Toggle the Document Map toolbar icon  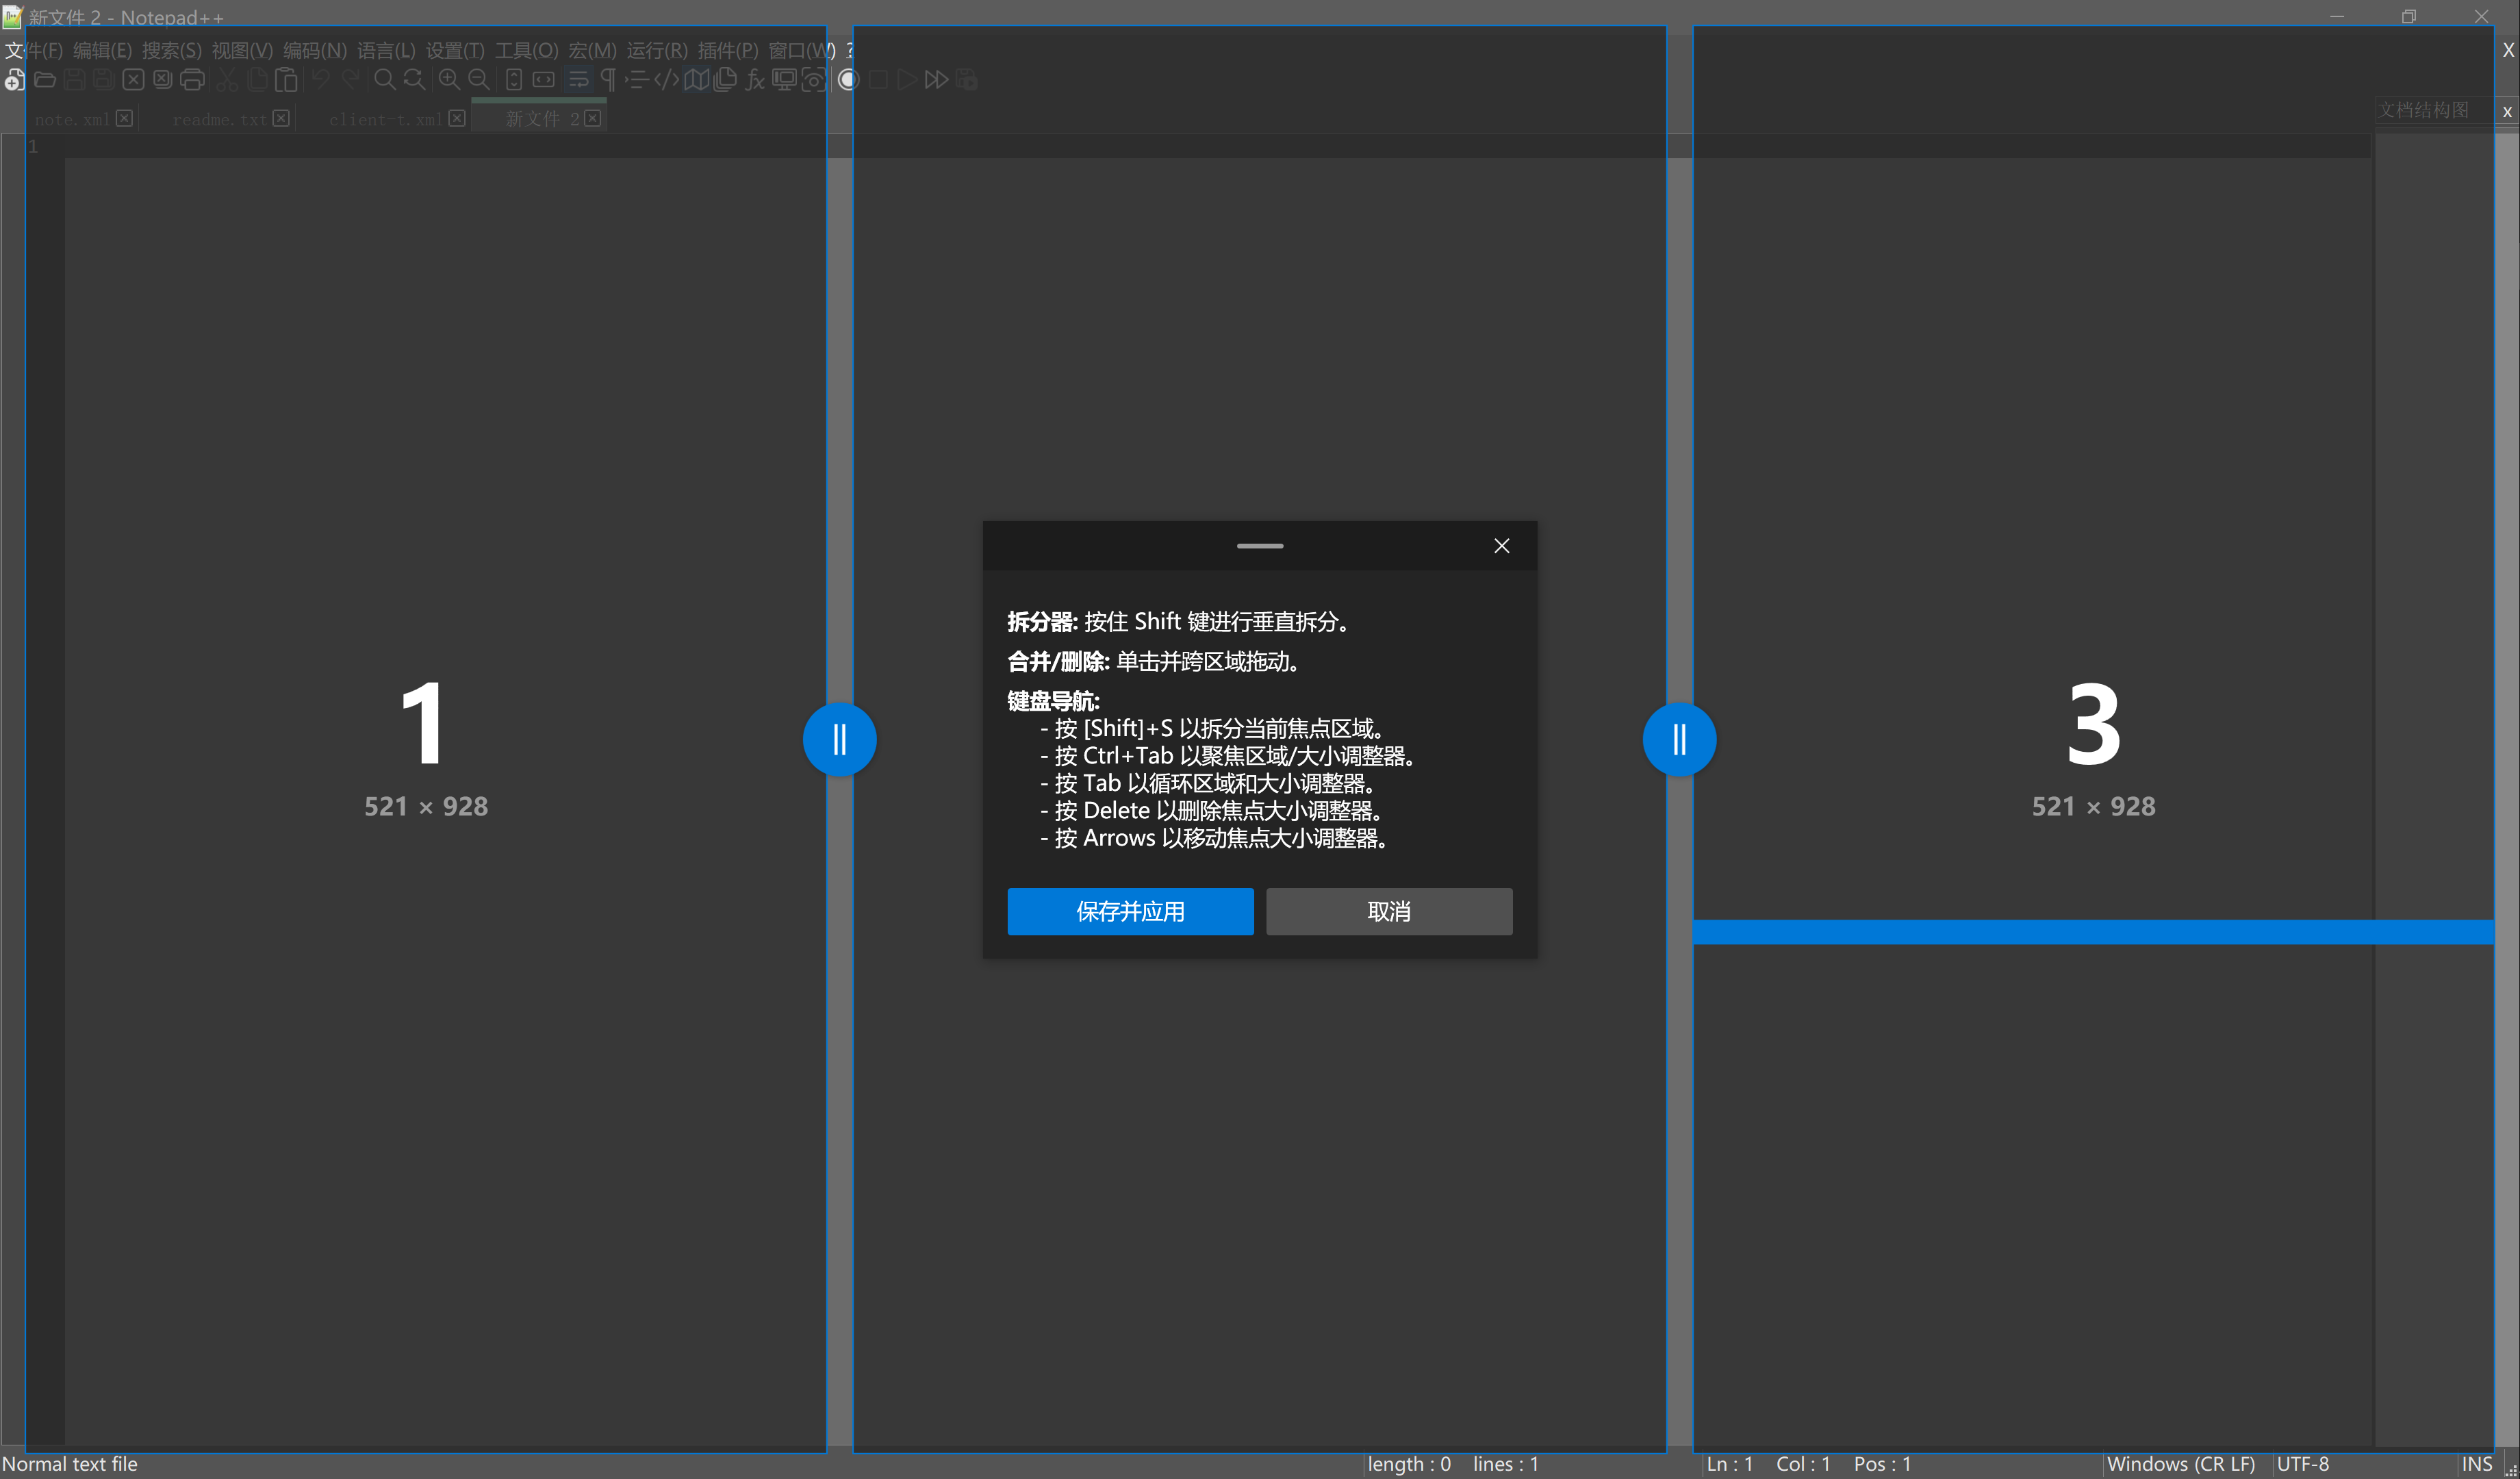tap(696, 80)
